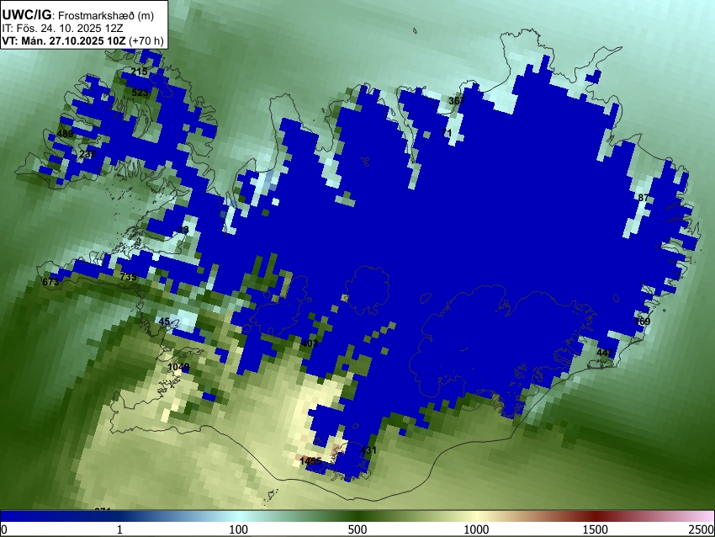
Task: Click the map value 71
Action: pos(447,133)
